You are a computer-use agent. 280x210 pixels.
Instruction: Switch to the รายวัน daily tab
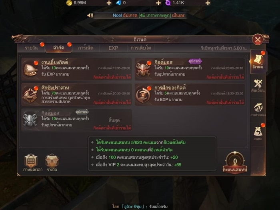[x=31, y=48]
